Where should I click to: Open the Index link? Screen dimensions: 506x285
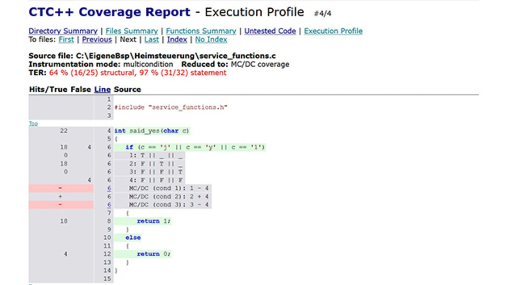tap(177, 40)
